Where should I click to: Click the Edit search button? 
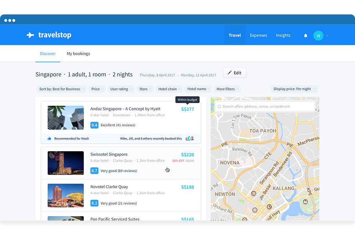235,73
